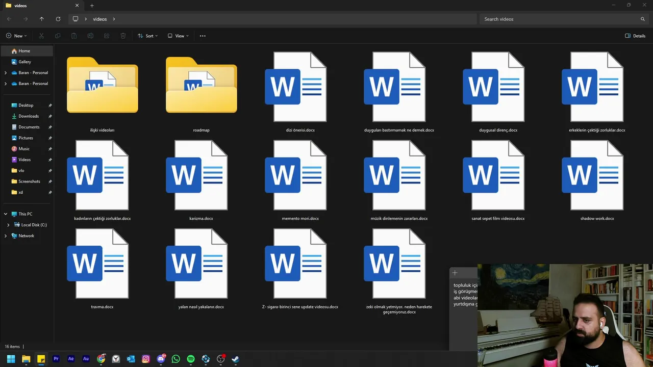Add a new File Explorer tab

pos(92,6)
